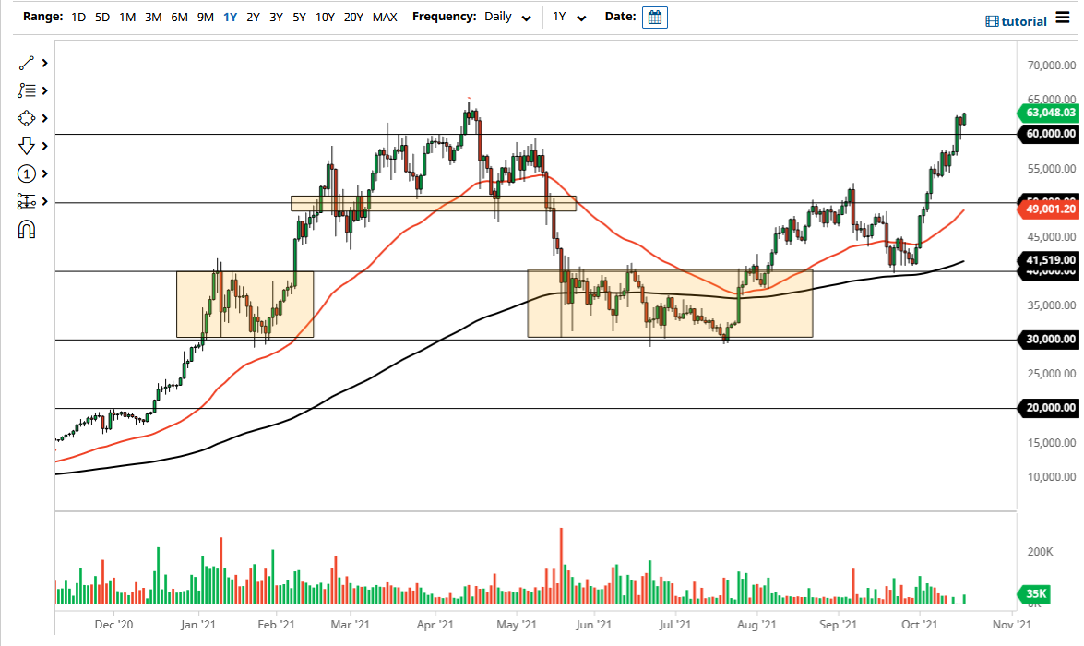Image resolution: width=1084 pixels, height=646 pixels.
Task: Open the multi-point line annotation tool
Action: (26, 90)
